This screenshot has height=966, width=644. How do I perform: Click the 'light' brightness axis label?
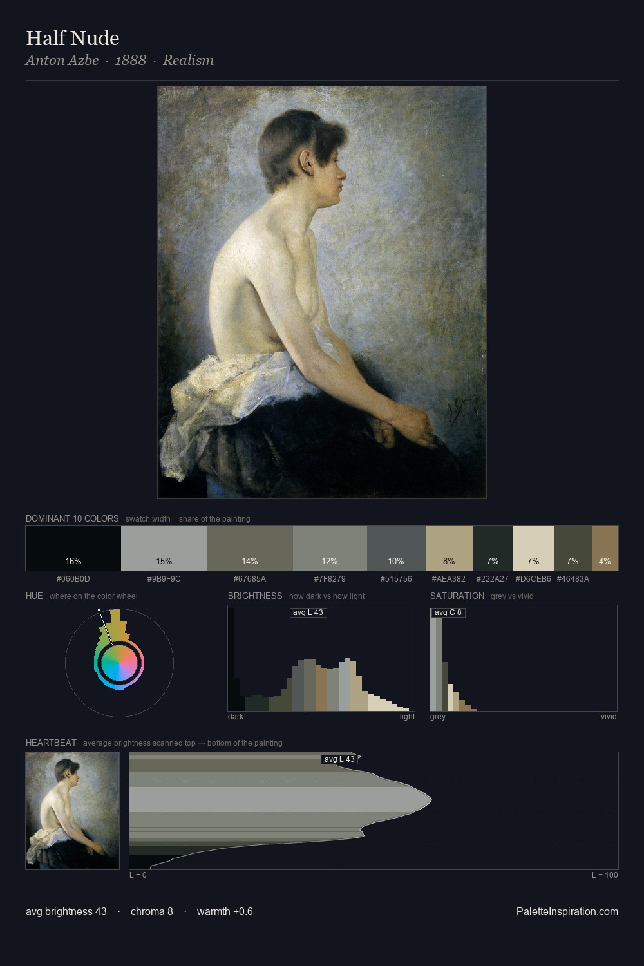point(408,717)
